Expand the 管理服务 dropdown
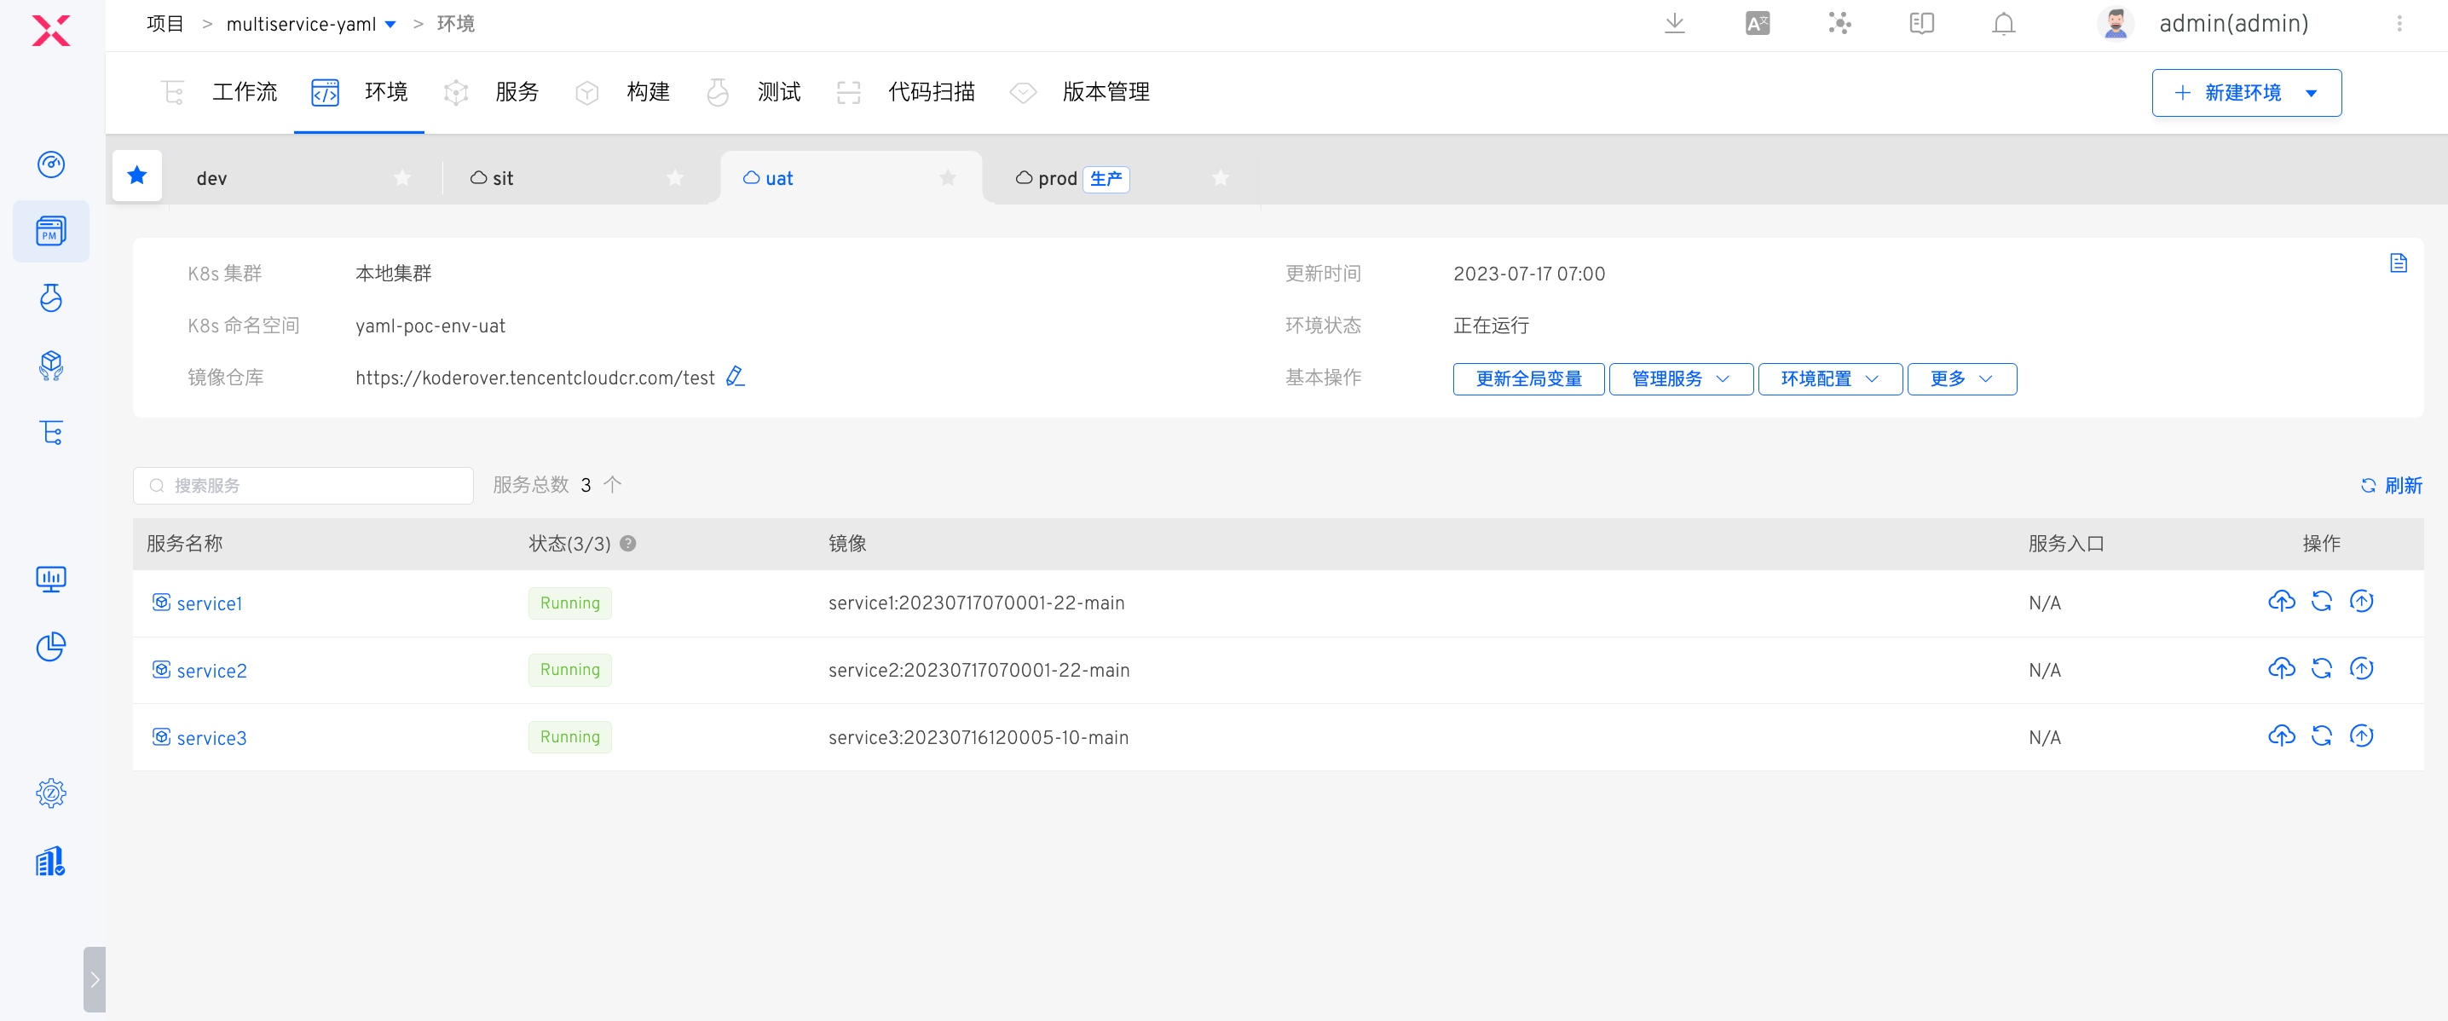 pos(1680,379)
